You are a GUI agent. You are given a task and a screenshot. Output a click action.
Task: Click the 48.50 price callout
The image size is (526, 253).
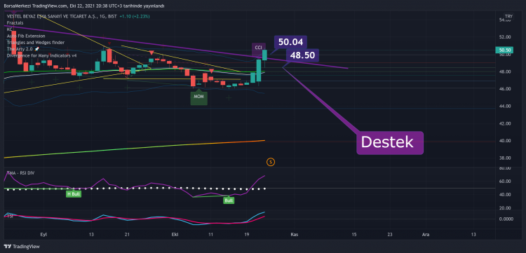click(302, 55)
